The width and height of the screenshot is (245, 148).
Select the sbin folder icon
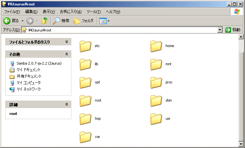(156, 101)
